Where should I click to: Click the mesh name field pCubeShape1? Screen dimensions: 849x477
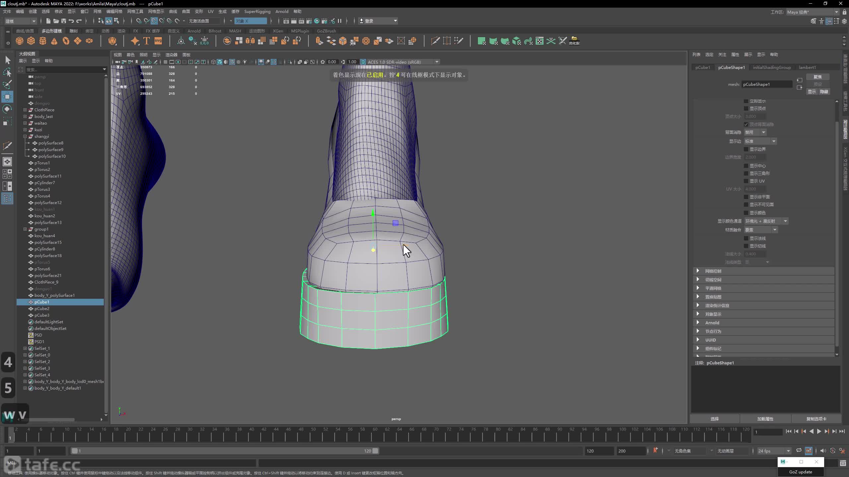[x=767, y=84]
